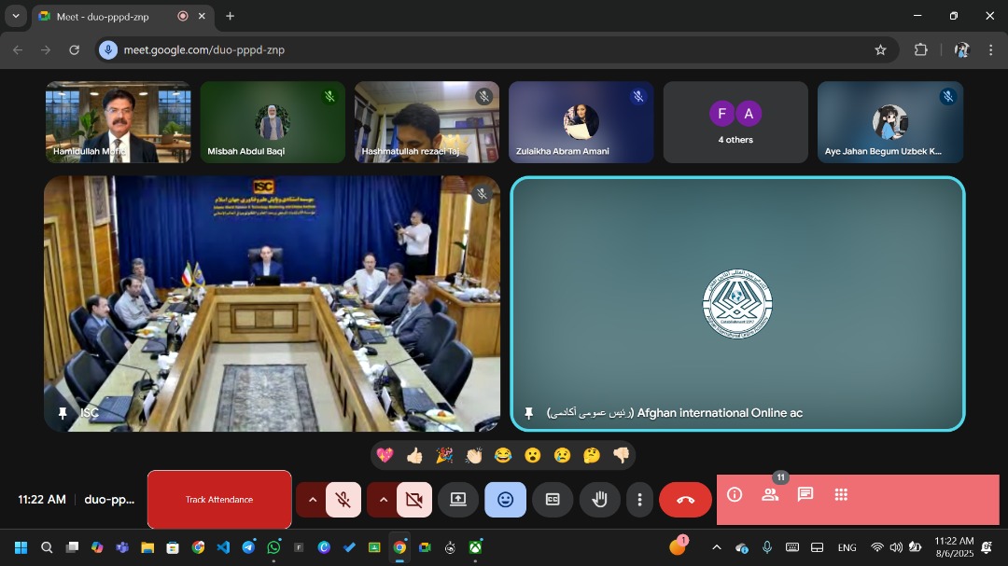The image size is (1008, 566).
Task: Present your screen in the meeting
Action: point(458,500)
